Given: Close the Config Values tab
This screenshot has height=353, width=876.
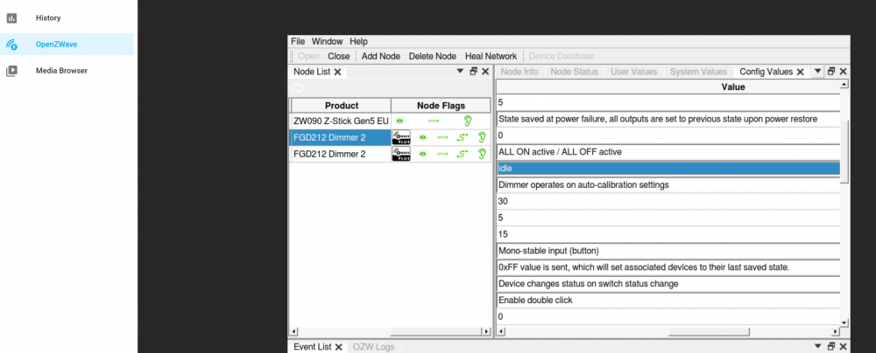Looking at the screenshot, I should 800,72.
